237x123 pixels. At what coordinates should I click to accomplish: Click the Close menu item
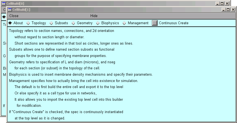(x=14, y=16)
